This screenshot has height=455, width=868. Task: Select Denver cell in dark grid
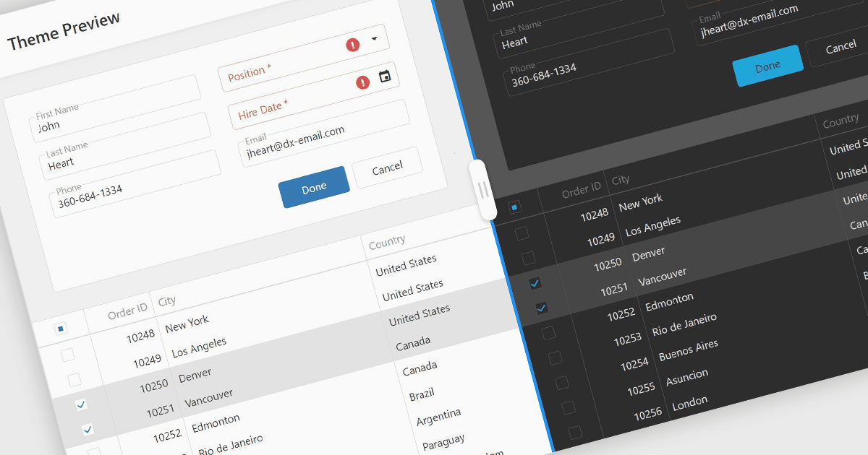(648, 253)
